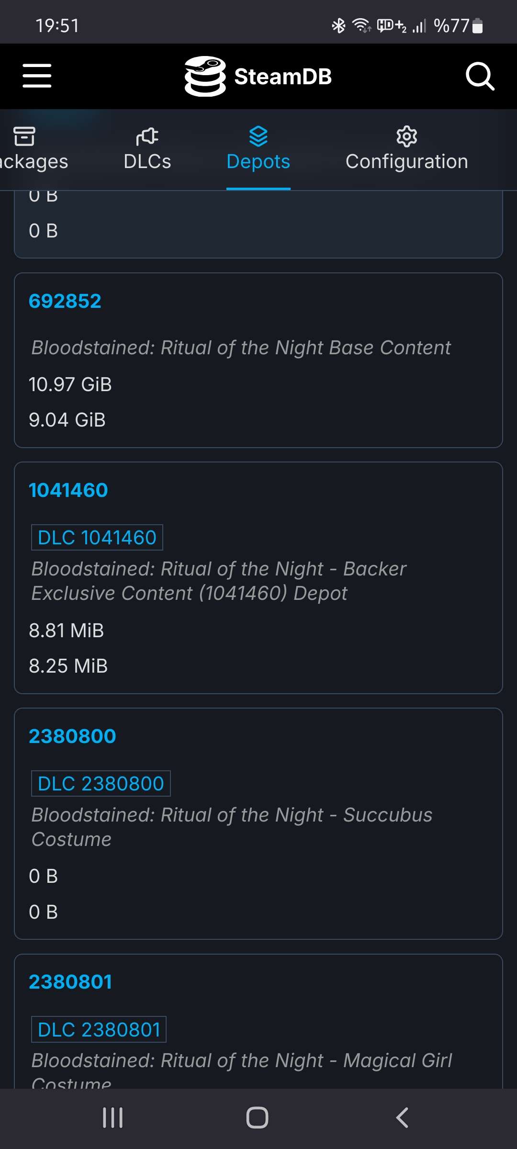
Task: Tap the Configuration gear icon
Action: click(406, 136)
